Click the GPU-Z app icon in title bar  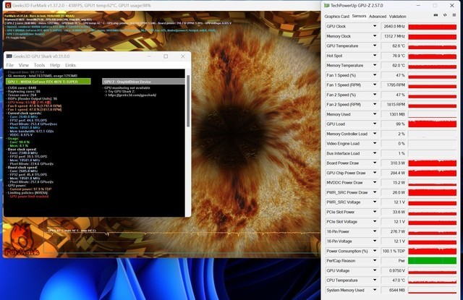click(327, 4)
